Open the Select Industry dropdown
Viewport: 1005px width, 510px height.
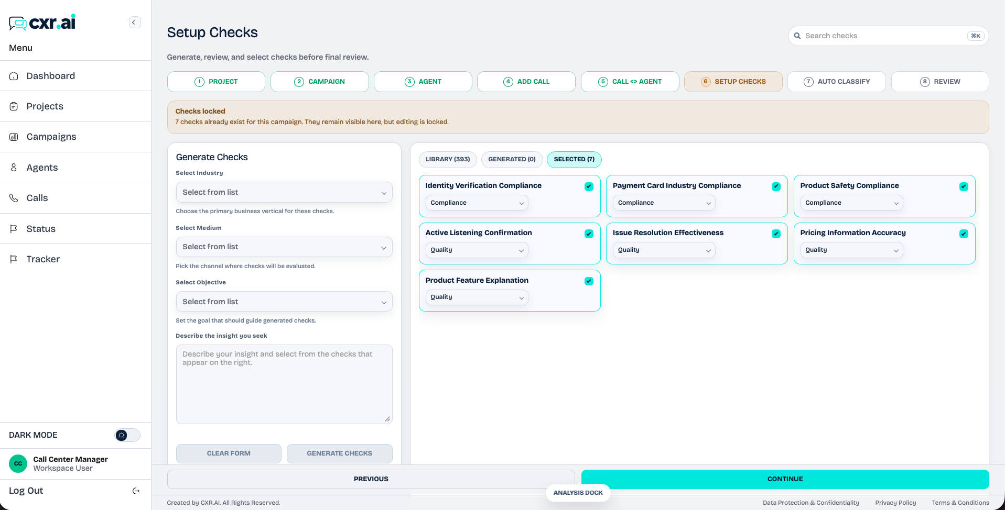click(x=284, y=192)
